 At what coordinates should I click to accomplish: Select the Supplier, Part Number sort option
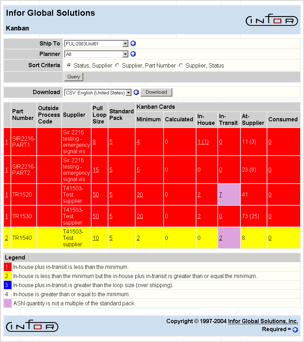point(117,65)
